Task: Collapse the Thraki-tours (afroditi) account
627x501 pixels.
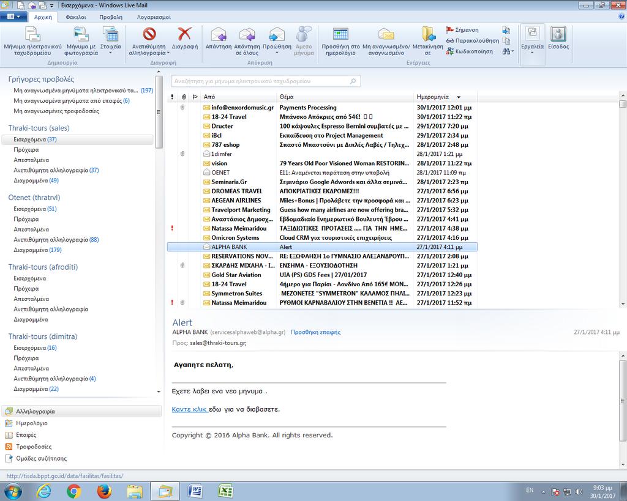Action: tap(43, 267)
